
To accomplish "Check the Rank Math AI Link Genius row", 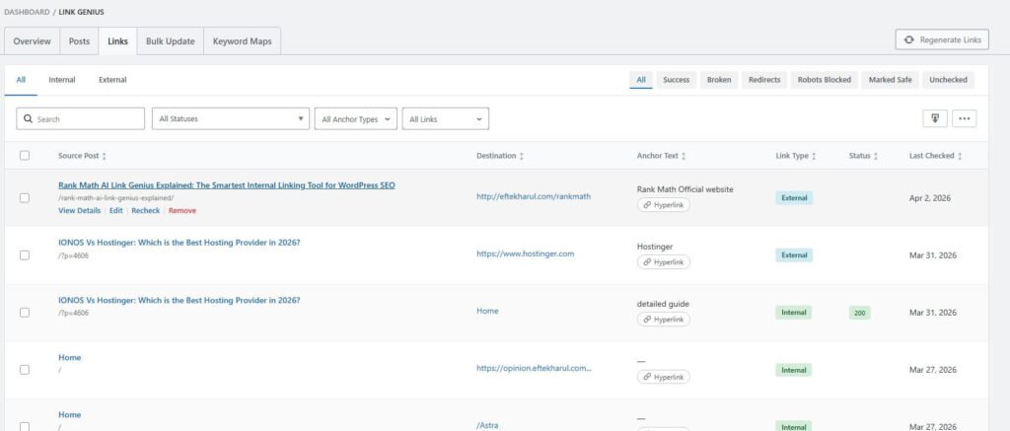I will (x=25, y=198).
